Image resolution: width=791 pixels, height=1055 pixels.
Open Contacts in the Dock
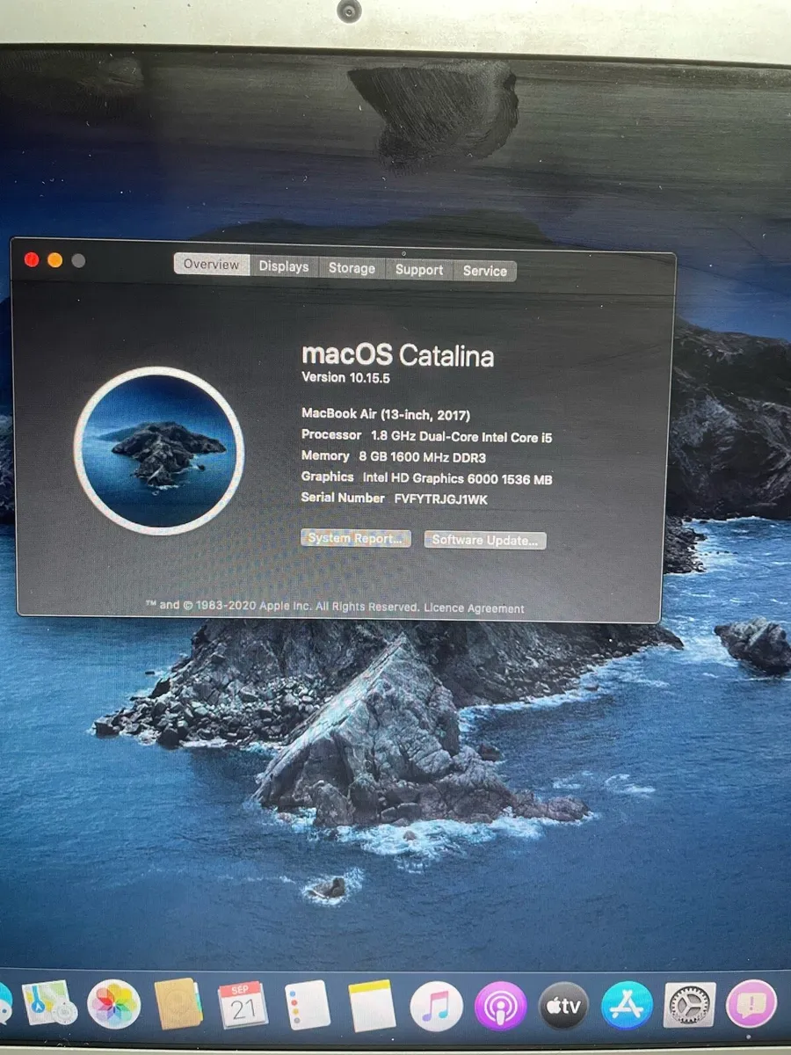pos(178,1004)
